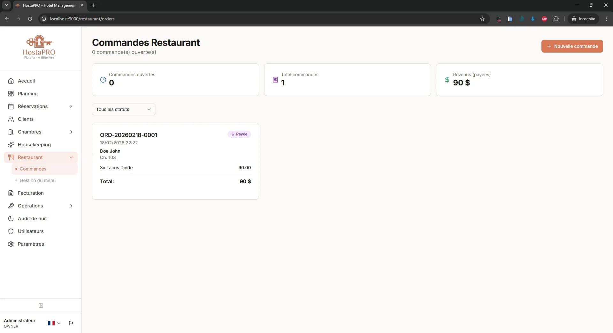This screenshot has width=613, height=333.
Task: Click the HostaPRO logo
Action: click(x=39, y=47)
